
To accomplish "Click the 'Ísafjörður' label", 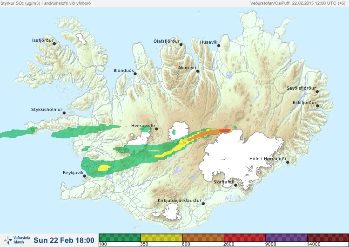I will tap(43, 40).
